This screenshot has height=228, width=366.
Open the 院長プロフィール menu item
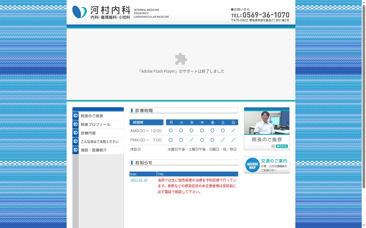[98, 124]
